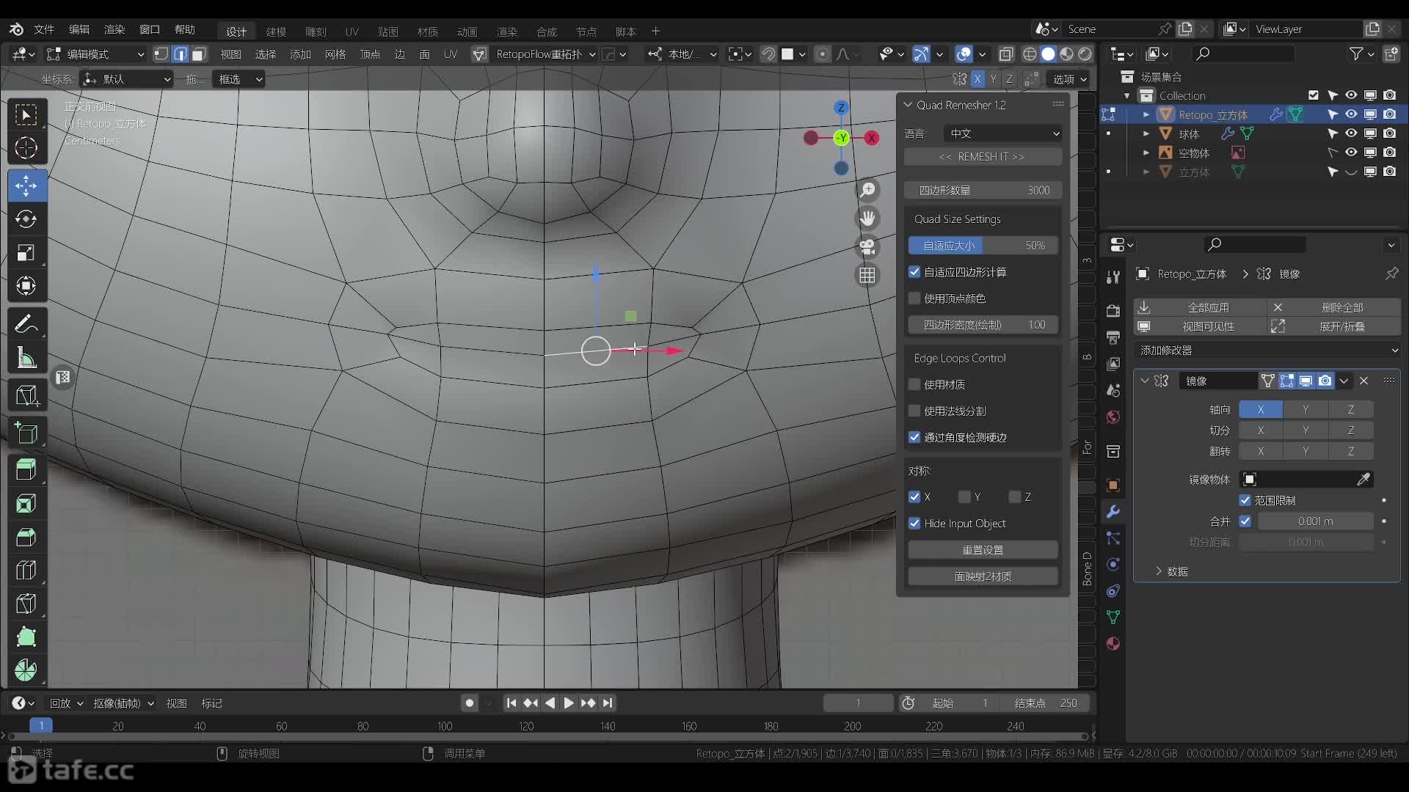
Task: Select the Knife tool
Action: tap(26, 604)
